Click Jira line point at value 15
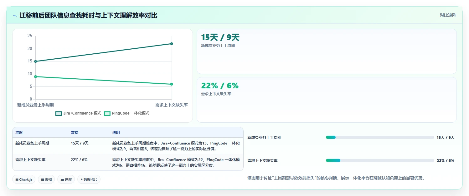 [x=35, y=61]
